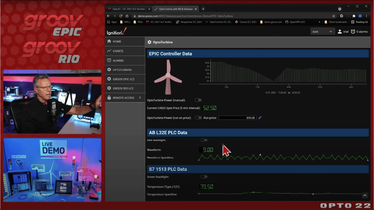Click the CAISO spot price value 52.50
The width and height of the screenshot is (374, 210).
coord(210,108)
